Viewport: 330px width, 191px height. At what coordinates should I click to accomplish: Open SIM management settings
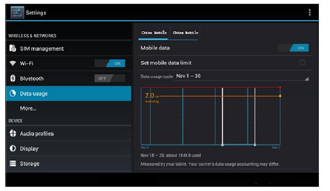69,48
